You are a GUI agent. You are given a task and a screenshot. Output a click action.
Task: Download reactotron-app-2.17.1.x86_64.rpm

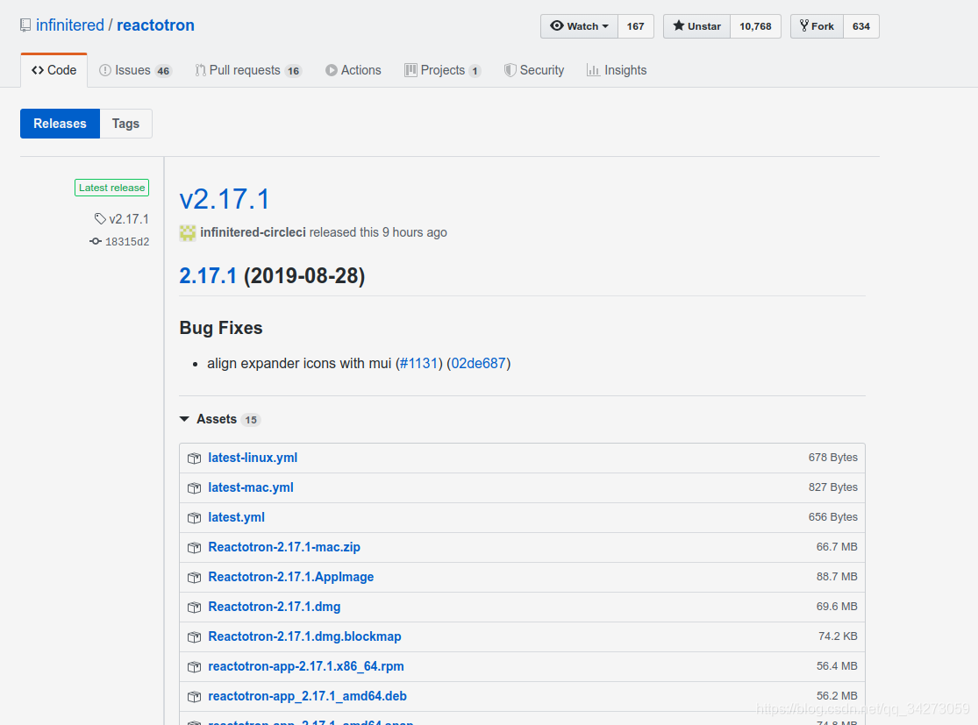(306, 666)
